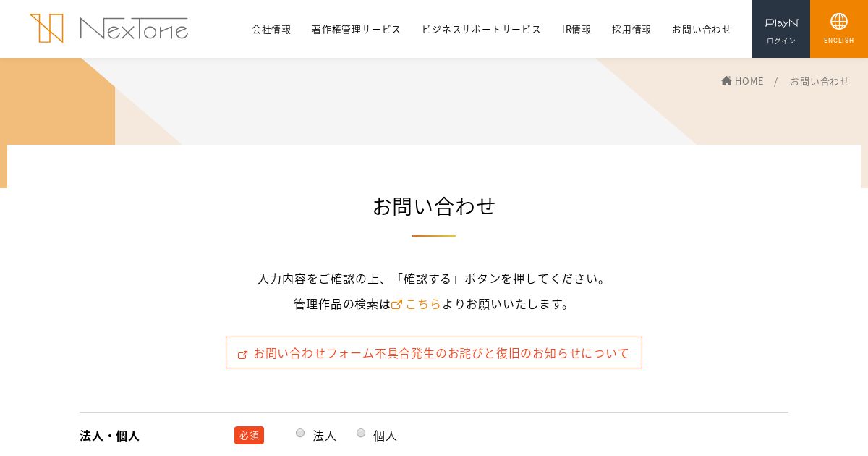Go to お問い合わせ in top navigation
Viewport: 868px width, 456px height.
pyautogui.click(x=702, y=29)
